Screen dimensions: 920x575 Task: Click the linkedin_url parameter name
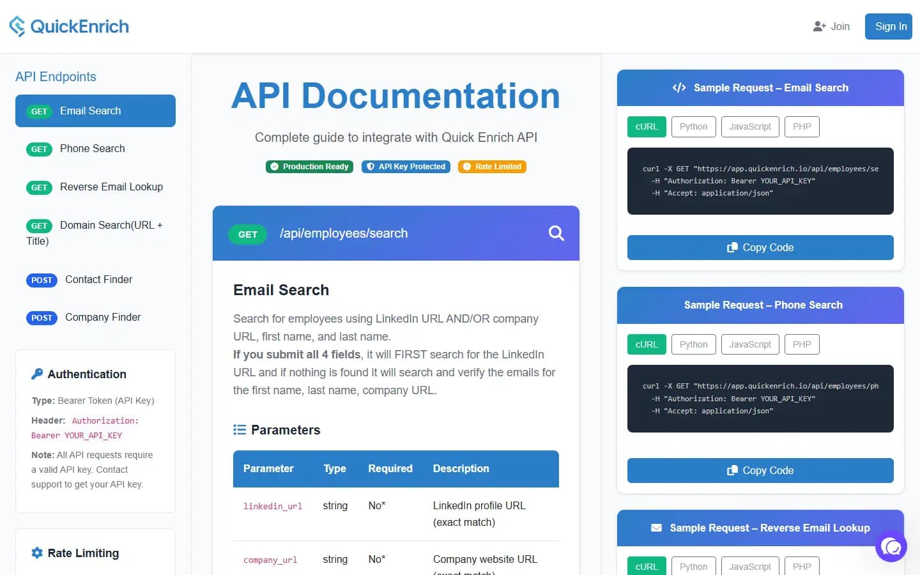click(x=273, y=506)
